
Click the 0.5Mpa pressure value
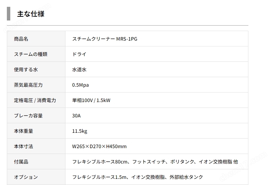pyautogui.click(x=81, y=85)
